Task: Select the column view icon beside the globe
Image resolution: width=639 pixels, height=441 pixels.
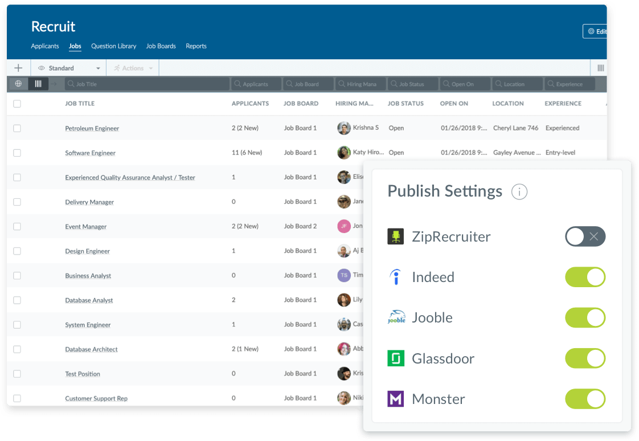Action: tap(38, 84)
